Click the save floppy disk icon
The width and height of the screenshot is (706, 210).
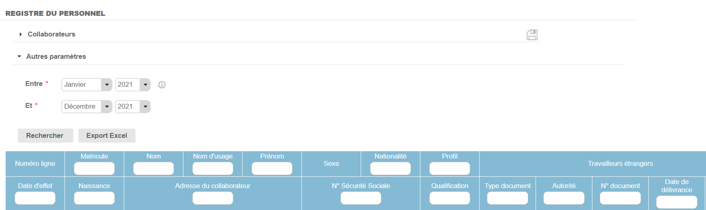[532, 35]
